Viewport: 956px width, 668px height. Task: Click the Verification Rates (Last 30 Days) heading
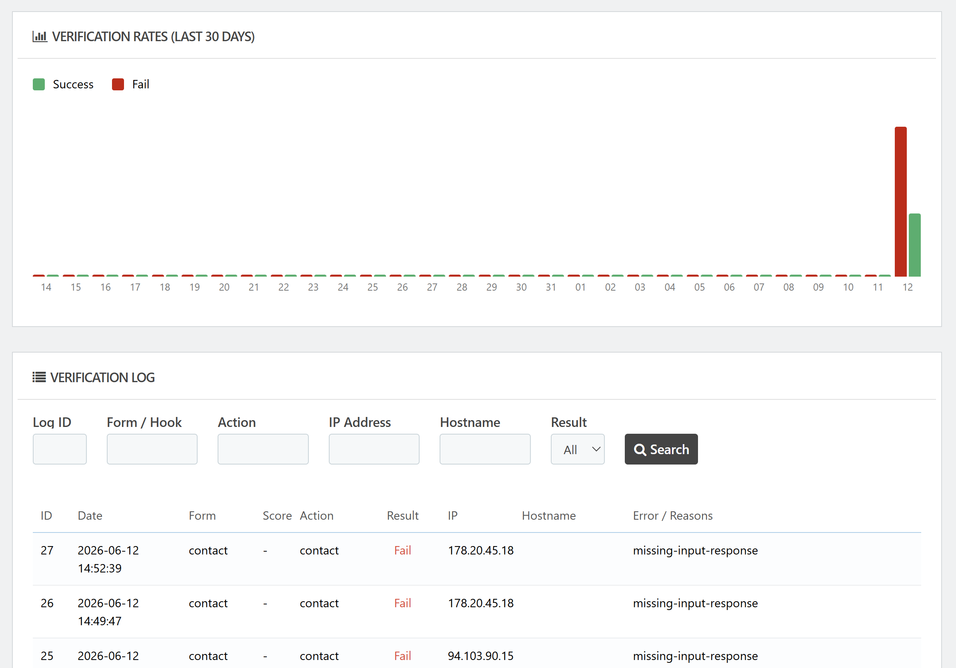pyautogui.click(x=153, y=37)
